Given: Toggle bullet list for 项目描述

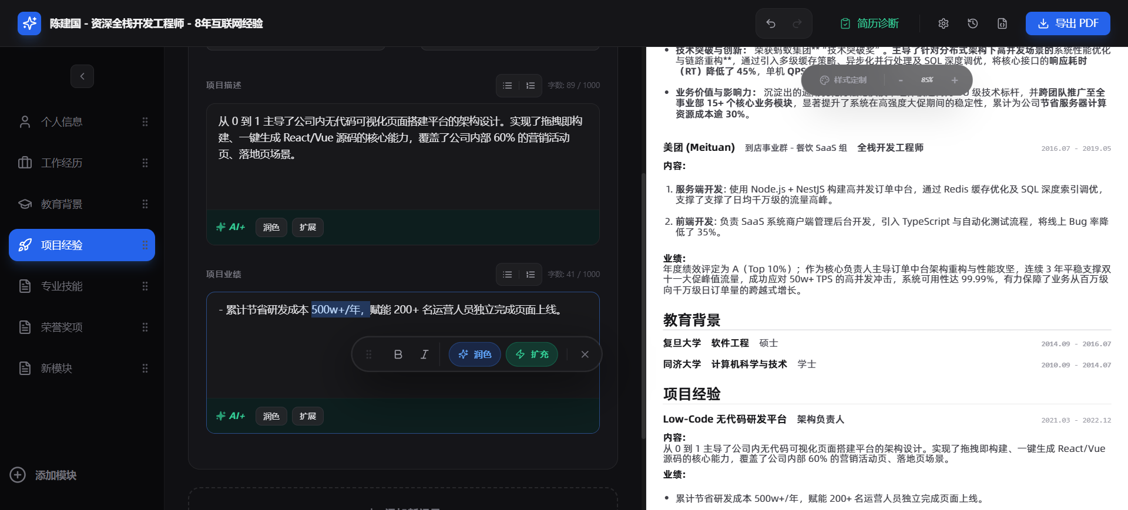Looking at the screenshot, I should pyautogui.click(x=508, y=85).
